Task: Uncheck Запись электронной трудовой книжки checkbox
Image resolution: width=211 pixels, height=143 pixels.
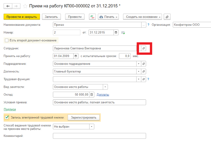Action: (x=7, y=118)
